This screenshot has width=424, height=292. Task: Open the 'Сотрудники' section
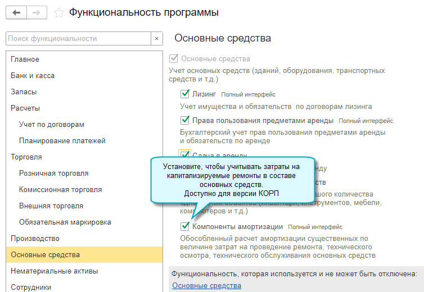84,286
